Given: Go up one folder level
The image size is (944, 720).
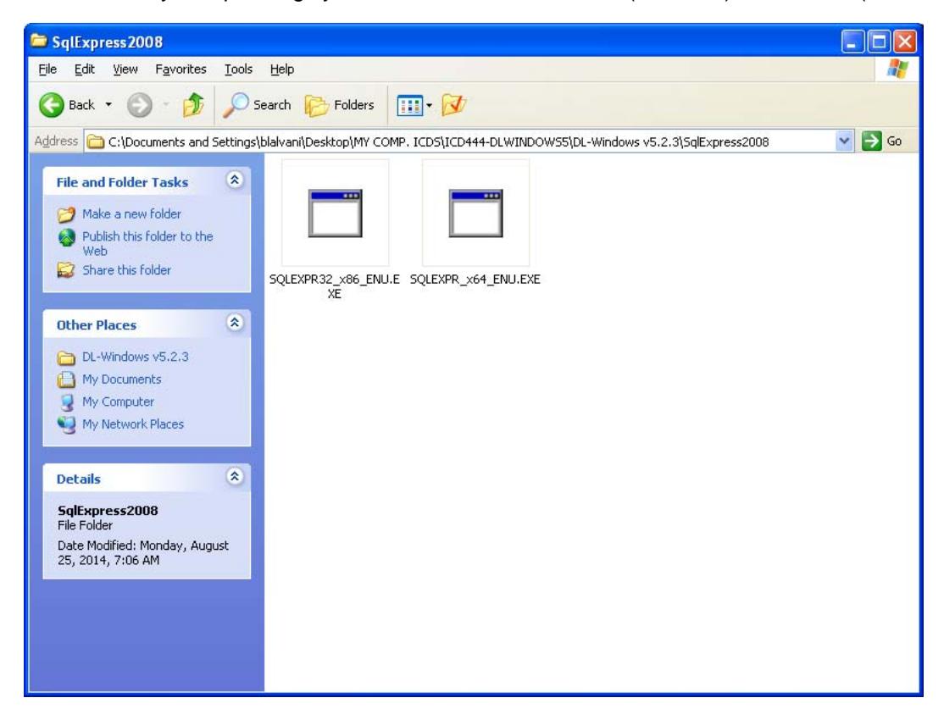Looking at the screenshot, I should (193, 105).
